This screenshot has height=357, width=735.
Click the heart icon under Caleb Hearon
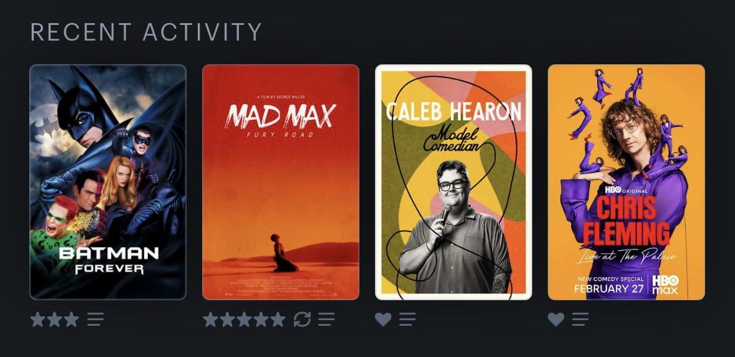coord(383,320)
